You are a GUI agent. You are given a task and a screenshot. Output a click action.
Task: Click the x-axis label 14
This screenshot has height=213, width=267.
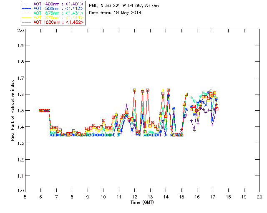point(166,197)
